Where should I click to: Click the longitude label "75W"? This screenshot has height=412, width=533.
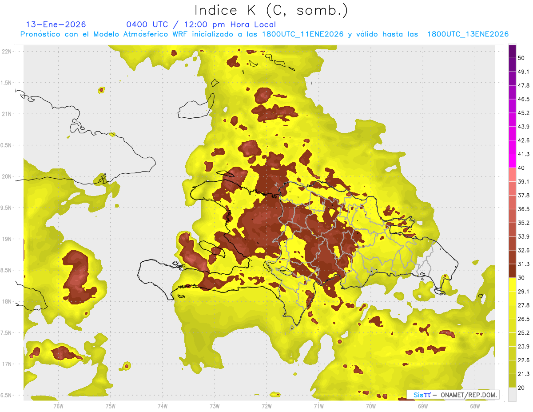click(x=110, y=406)
